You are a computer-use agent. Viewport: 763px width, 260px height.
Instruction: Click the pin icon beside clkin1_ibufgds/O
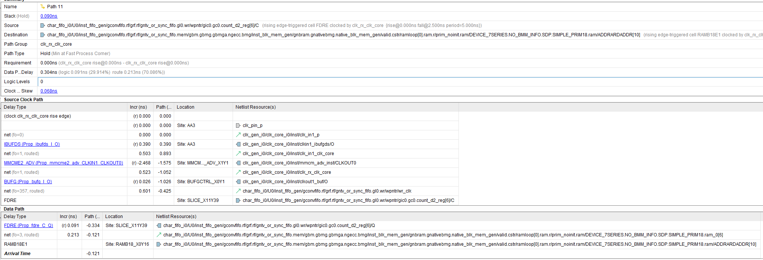(238, 144)
